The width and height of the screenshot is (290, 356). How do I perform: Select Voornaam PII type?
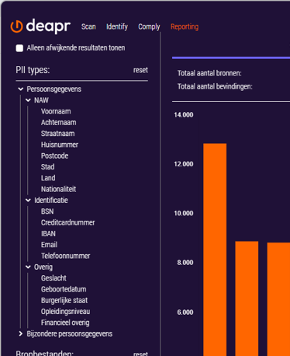[56, 111]
